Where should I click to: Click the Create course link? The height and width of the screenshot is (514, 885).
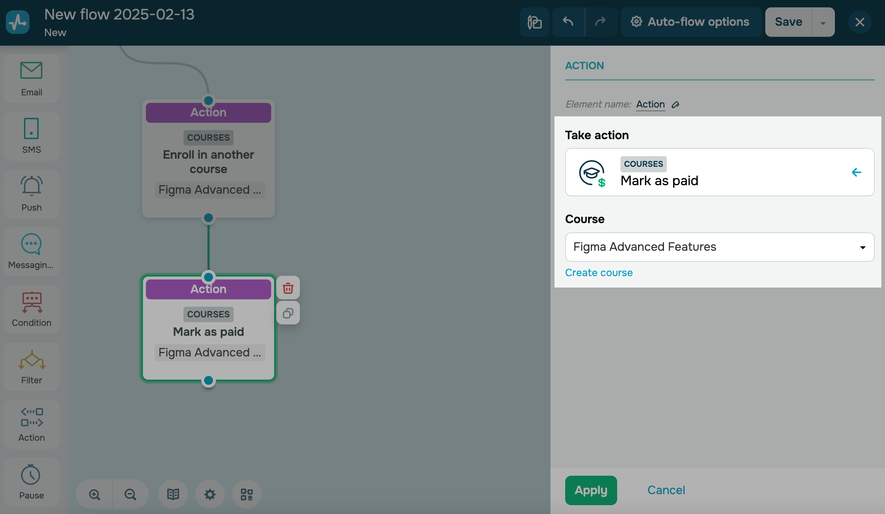click(599, 272)
